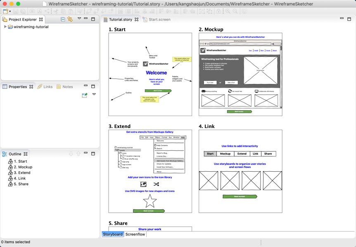Click the Cut scissors toolbar icon

[56, 11]
